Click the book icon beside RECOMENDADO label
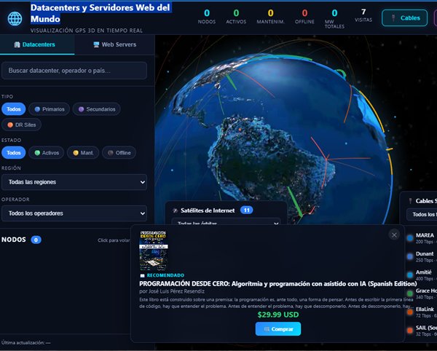Viewport: 437px width, 351px height. (142, 275)
